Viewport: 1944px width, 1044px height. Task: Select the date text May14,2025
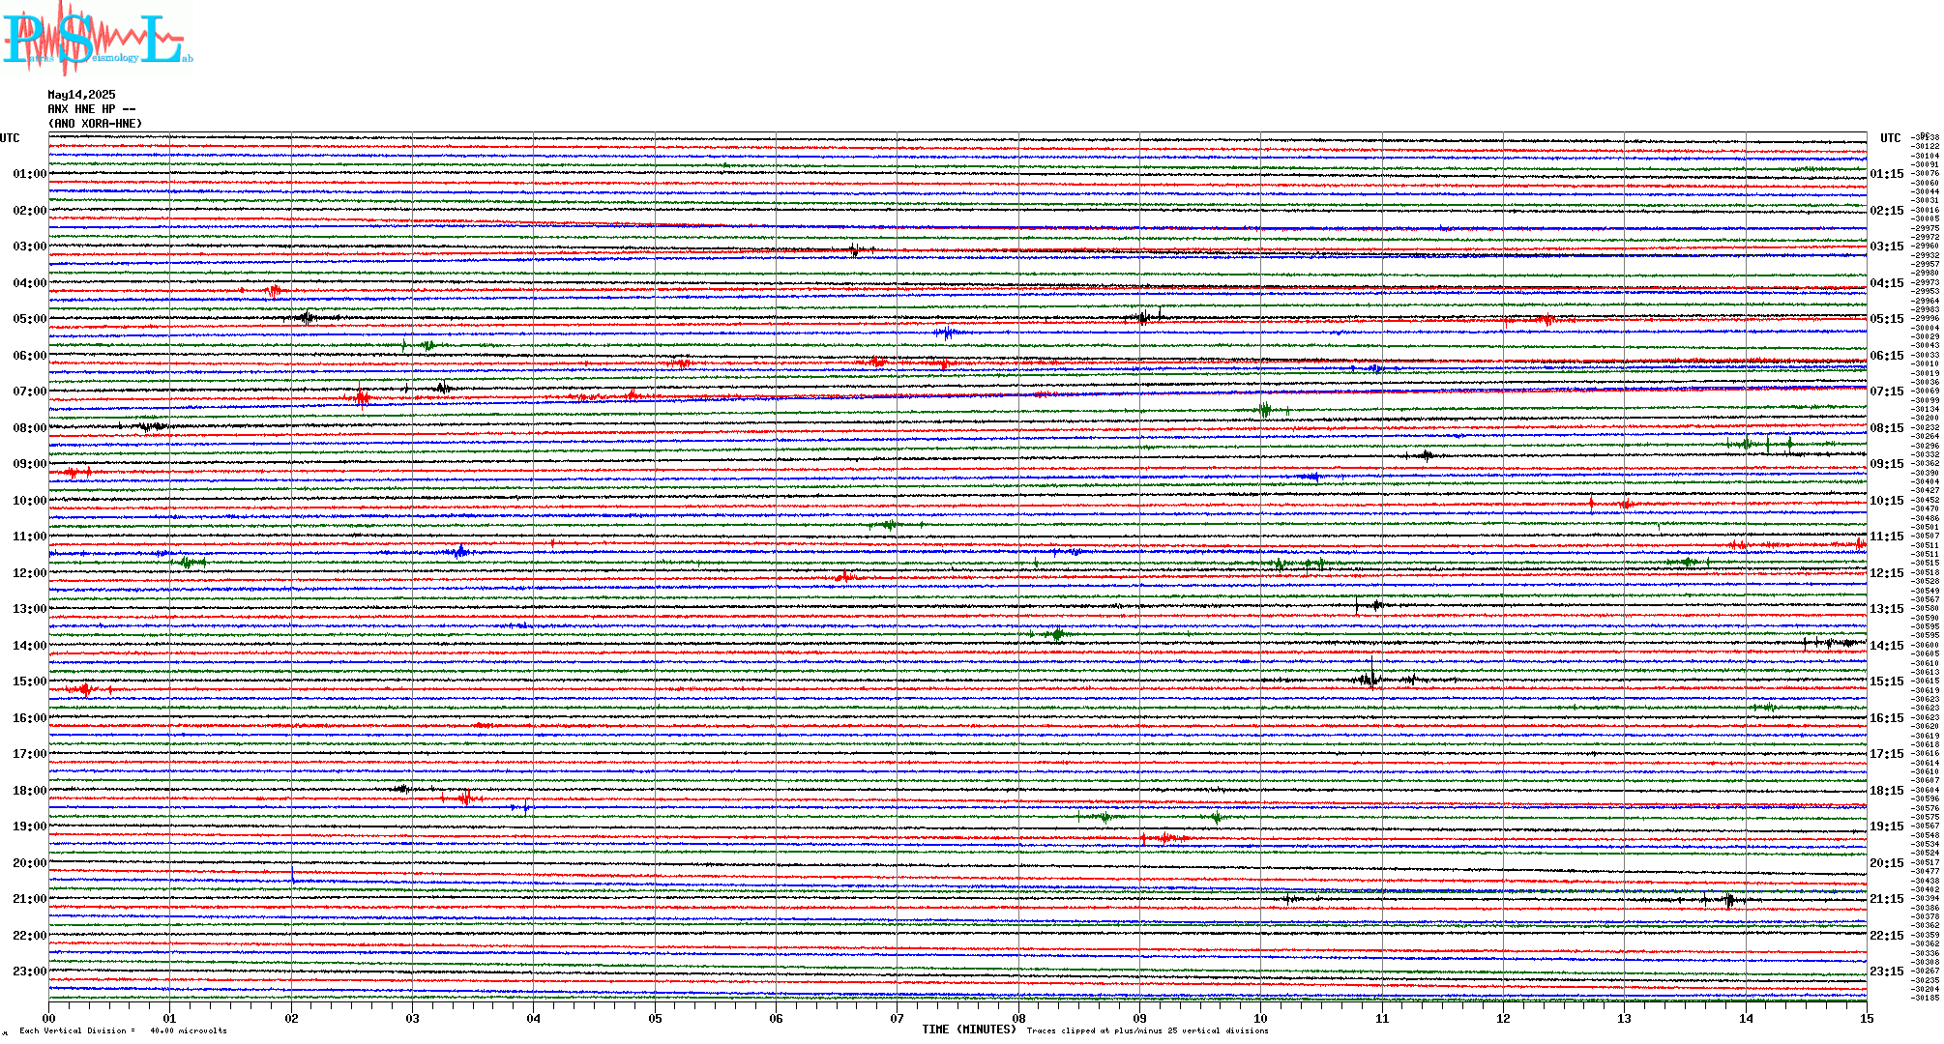point(81,95)
